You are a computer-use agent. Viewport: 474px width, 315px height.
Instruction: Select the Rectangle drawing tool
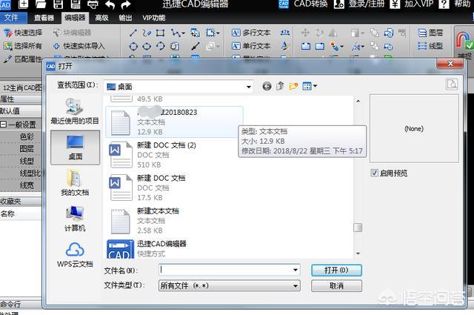pos(160,33)
